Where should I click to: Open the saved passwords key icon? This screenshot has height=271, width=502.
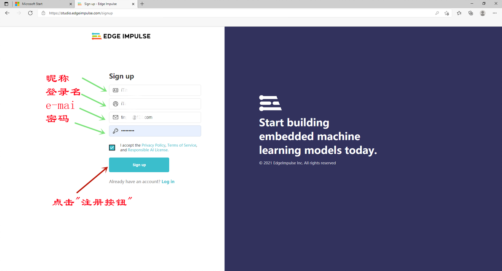point(437,13)
